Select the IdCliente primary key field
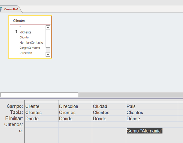This screenshot has width=183, height=143. click(25, 32)
